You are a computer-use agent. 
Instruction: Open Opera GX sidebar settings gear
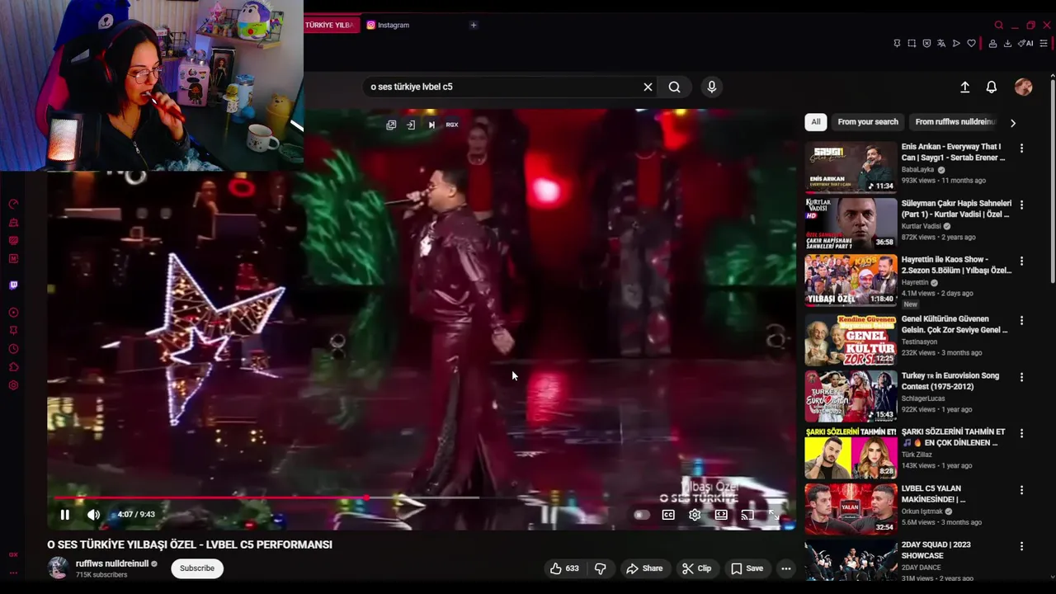click(13, 385)
